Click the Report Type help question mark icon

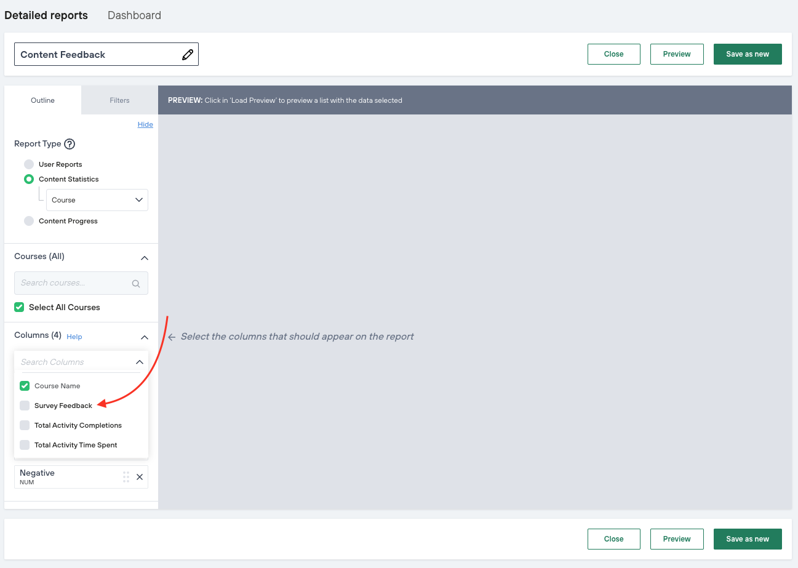[70, 144]
